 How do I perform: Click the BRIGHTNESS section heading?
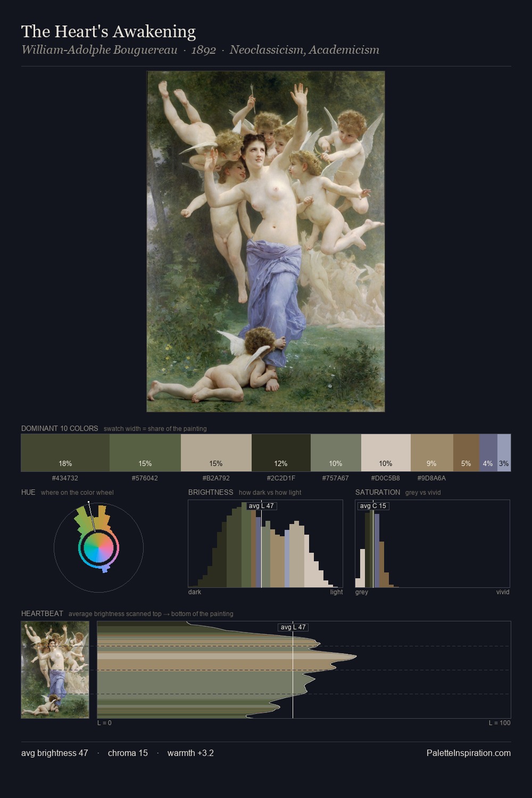click(211, 492)
